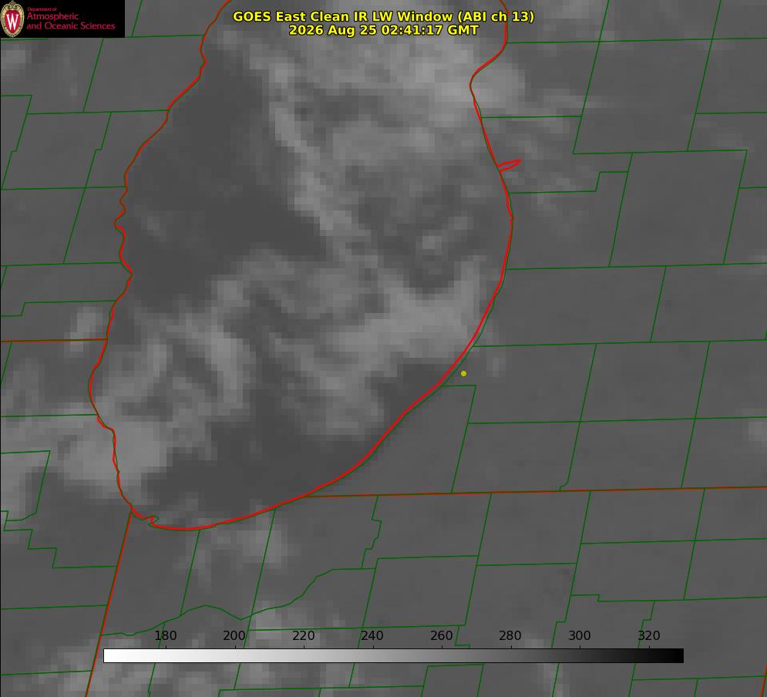
Task: Click the 240 tick label on colorbar
Action: pyautogui.click(x=372, y=635)
